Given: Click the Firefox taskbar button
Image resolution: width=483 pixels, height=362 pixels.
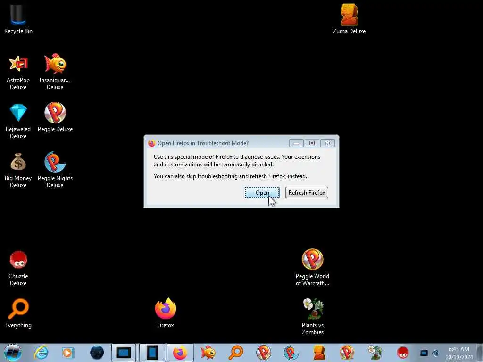Looking at the screenshot, I should click(x=180, y=353).
